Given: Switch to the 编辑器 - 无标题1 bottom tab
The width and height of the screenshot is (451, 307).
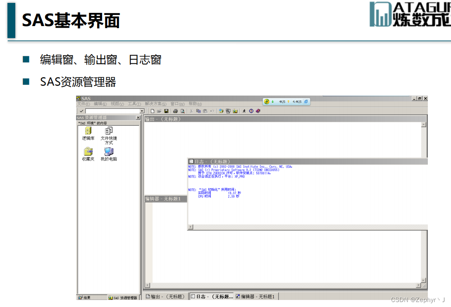Looking at the screenshot, I should pos(256,296).
